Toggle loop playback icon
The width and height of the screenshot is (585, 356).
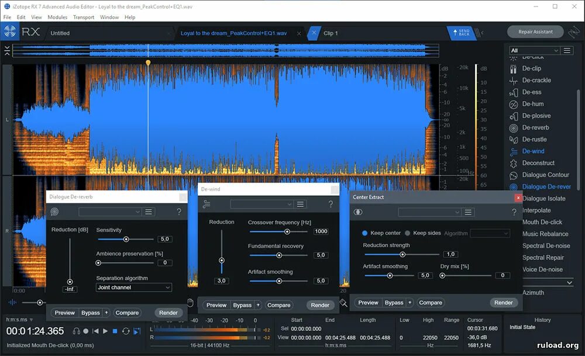point(126,331)
